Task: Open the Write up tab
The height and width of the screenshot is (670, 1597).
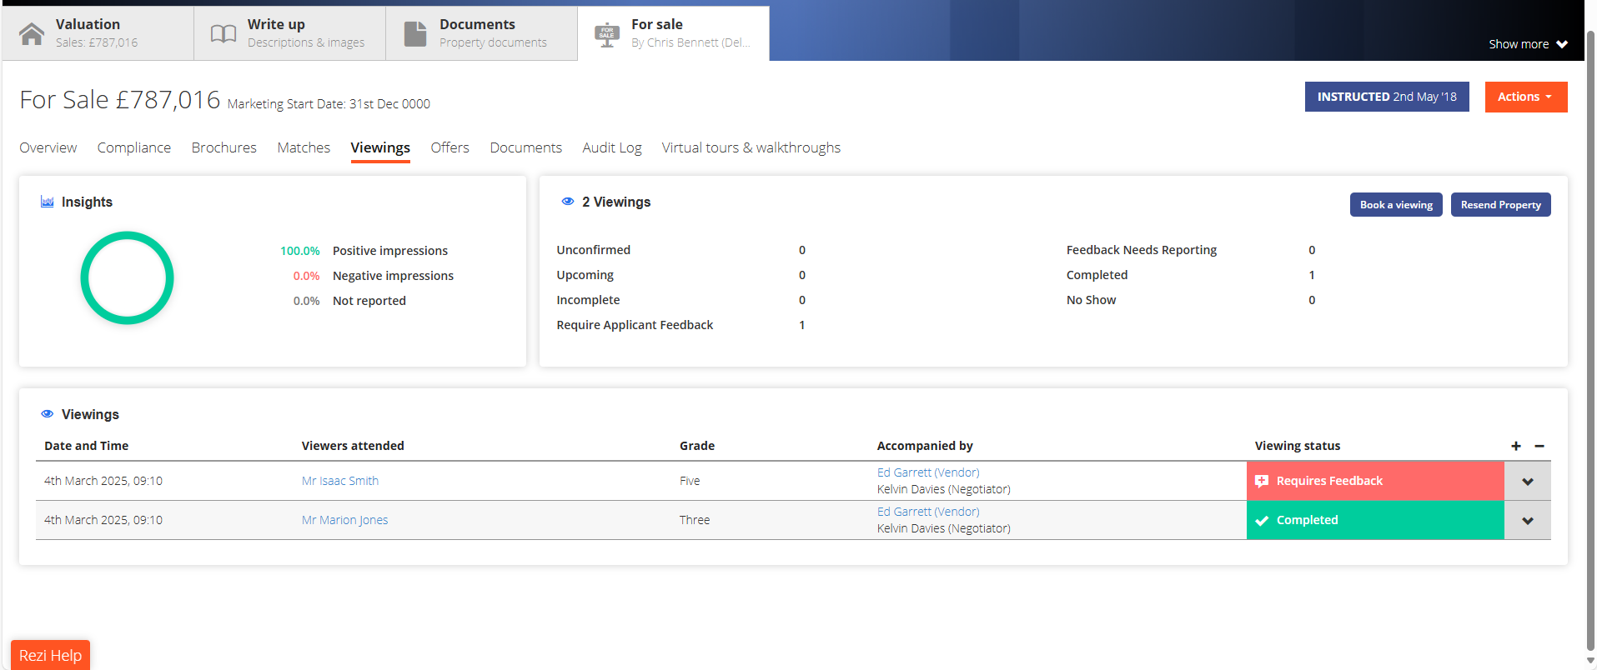Action: [x=289, y=33]
